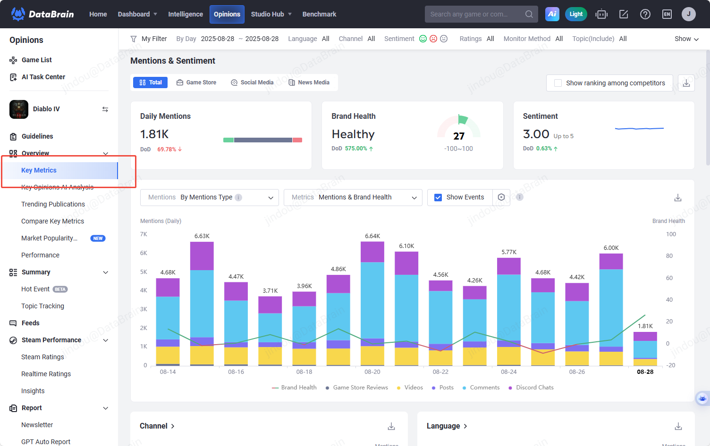Click the Feeds sidebar icon

(13, 323)
